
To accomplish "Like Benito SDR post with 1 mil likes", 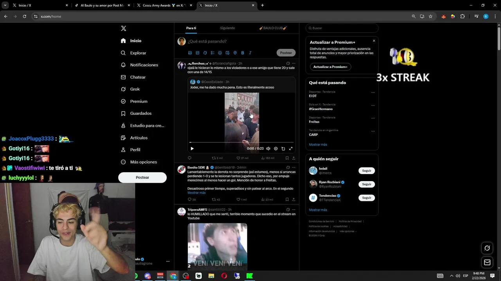I will [x=241, y=199].
